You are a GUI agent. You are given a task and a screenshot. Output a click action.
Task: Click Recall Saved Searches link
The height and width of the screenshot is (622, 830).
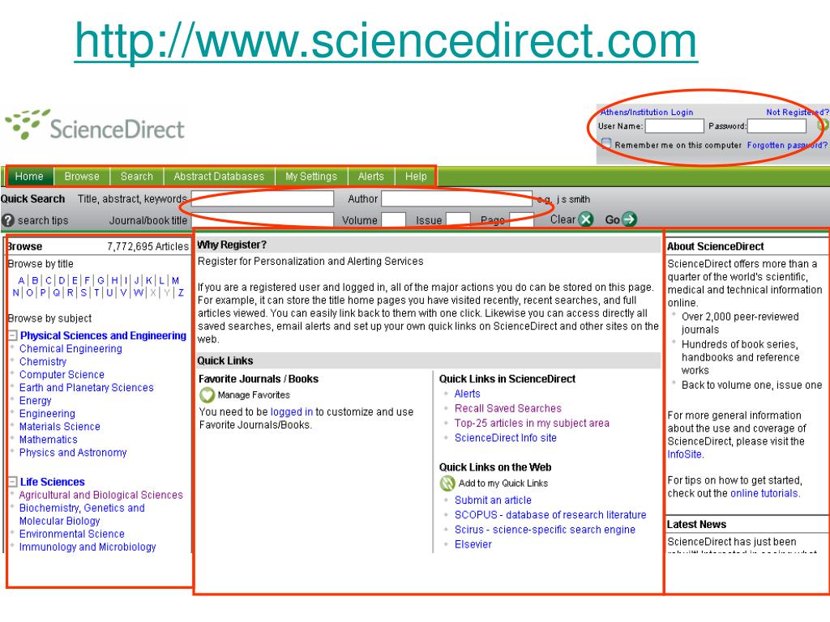point(507,408)
